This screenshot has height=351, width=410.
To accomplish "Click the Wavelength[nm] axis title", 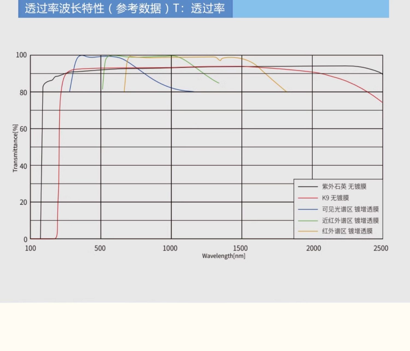I will 224,256.
